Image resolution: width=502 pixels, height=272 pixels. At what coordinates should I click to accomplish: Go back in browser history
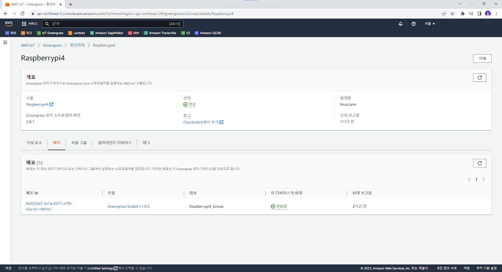(6, 13)
